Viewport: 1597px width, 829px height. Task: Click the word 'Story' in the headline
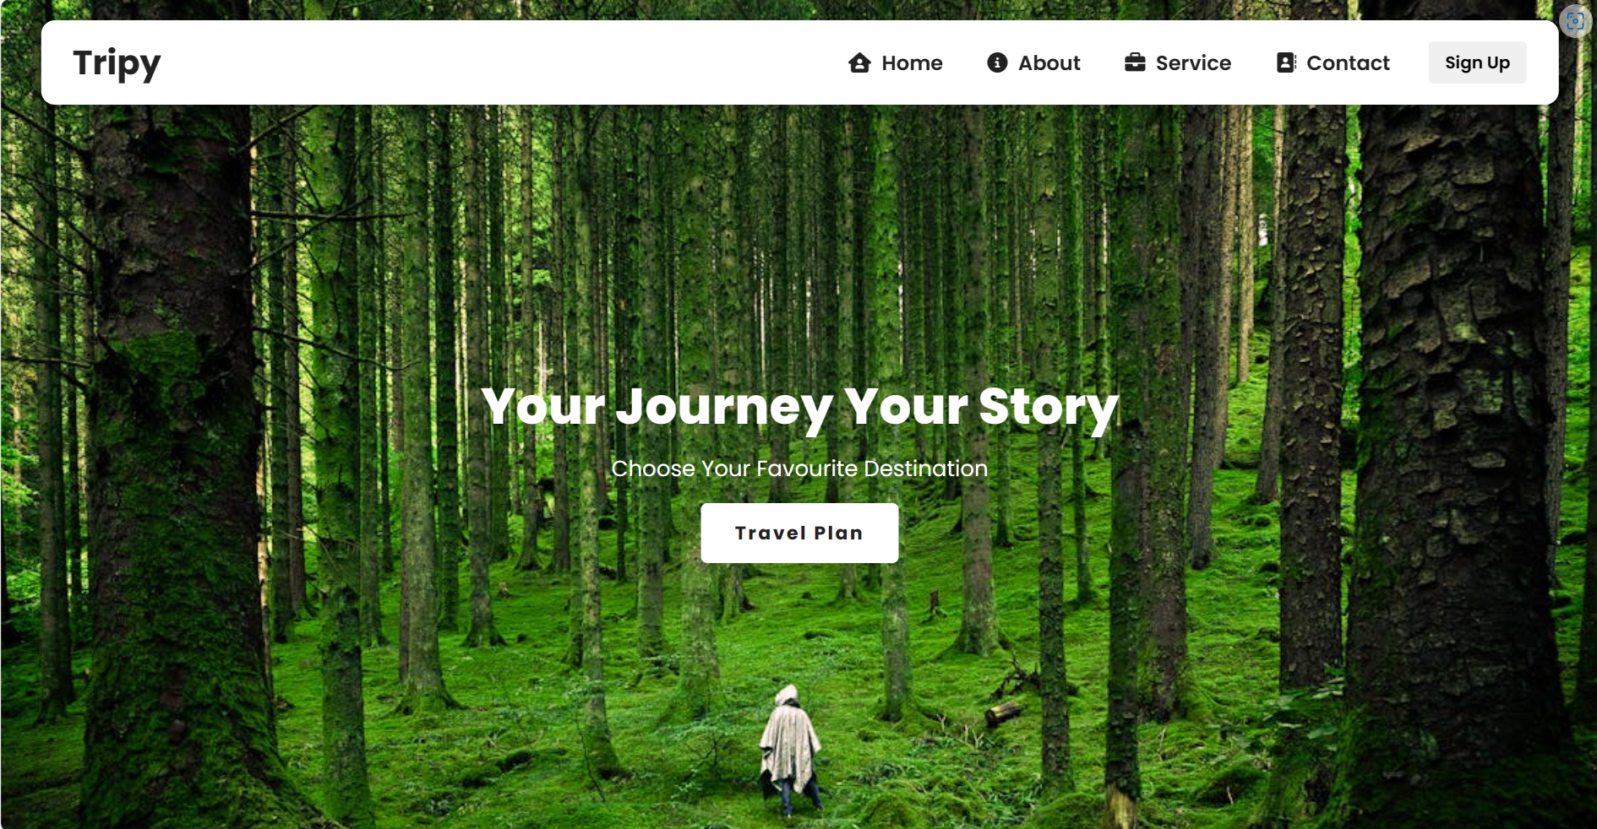1049,408
